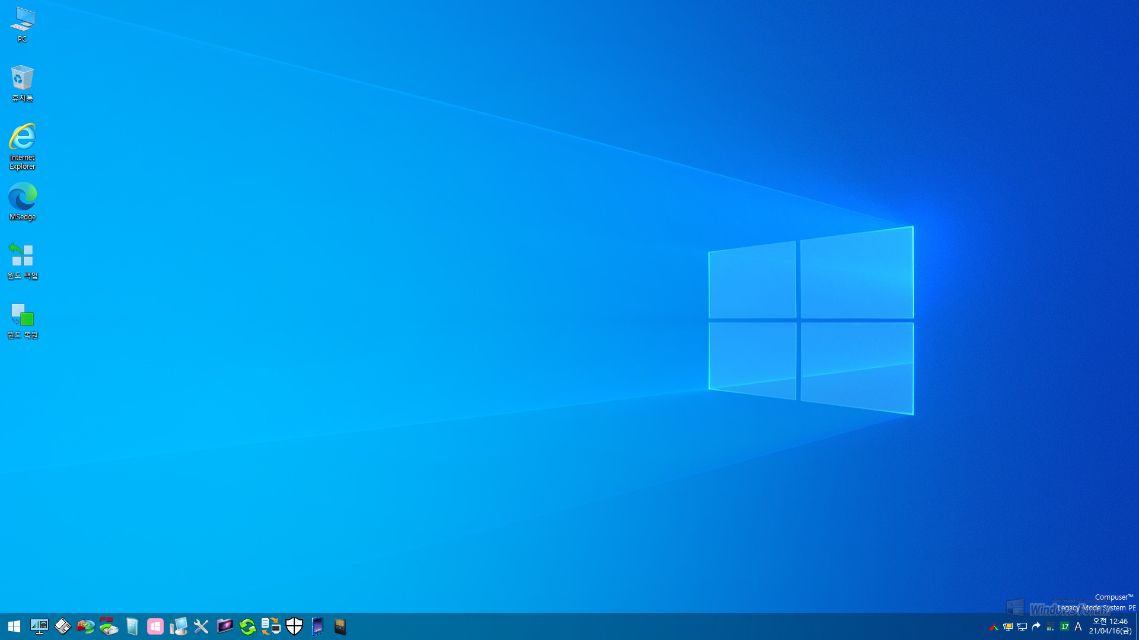
Task: Select the 윈도 복원 (Windows Restore) icon
Action: click(x=23, y=321)
